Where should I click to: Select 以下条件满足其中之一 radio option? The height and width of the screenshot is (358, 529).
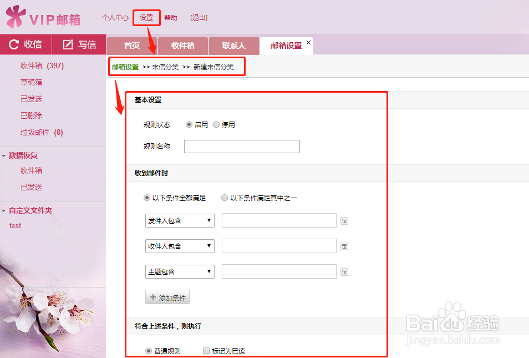(224, 198)
